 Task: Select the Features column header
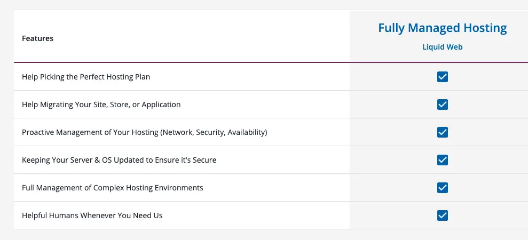click(x=38, y=38)
